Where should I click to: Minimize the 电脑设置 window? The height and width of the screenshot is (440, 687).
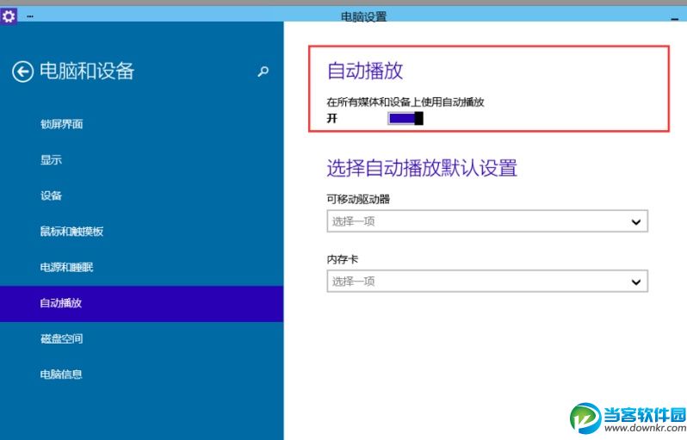click(674, 18)
